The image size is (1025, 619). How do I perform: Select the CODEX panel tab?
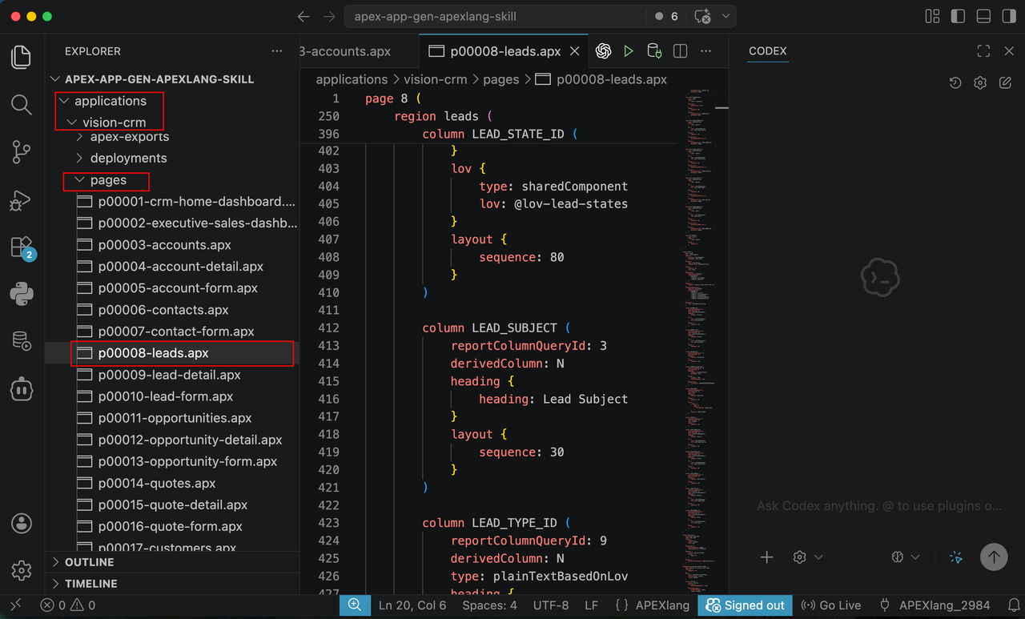[768, 50]
